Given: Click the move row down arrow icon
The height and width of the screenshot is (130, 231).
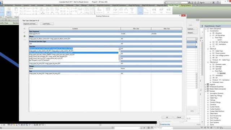Looking at the screenshot, I should tap(25, 32).
